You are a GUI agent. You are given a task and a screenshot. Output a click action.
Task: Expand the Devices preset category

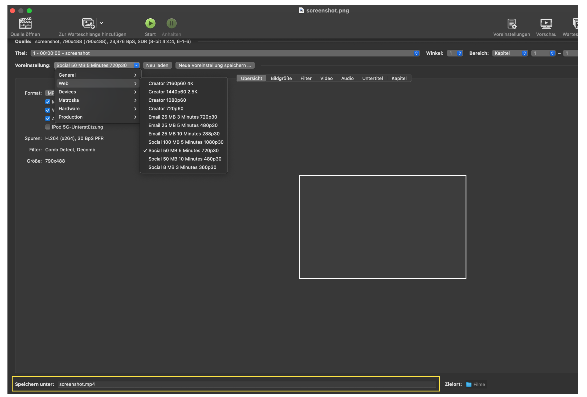coord(97,92)
